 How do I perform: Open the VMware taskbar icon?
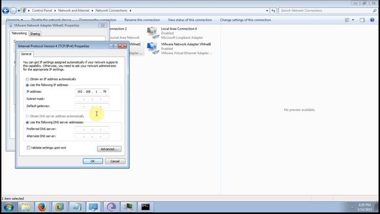point(59,207)
